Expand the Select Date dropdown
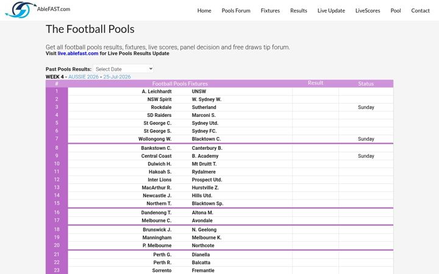 point(123,69)
